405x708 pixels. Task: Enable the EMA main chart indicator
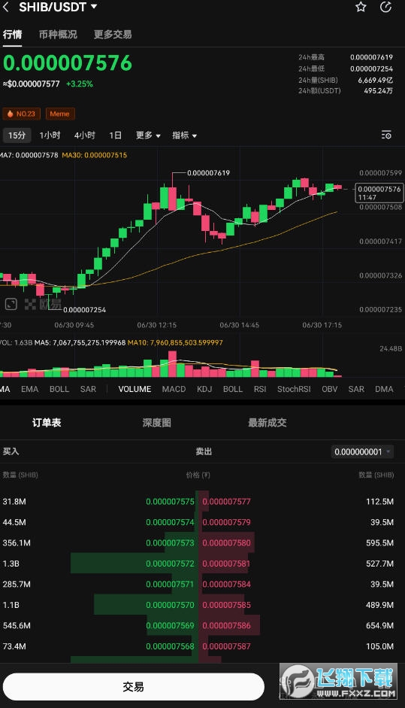(30, 389)
